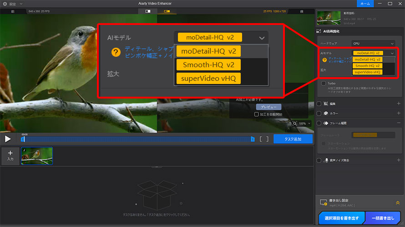The height and width of the screenshot is (227, 405).
Task: Click 選択項目を書き出す export selected button
Action: click(341, 218)
